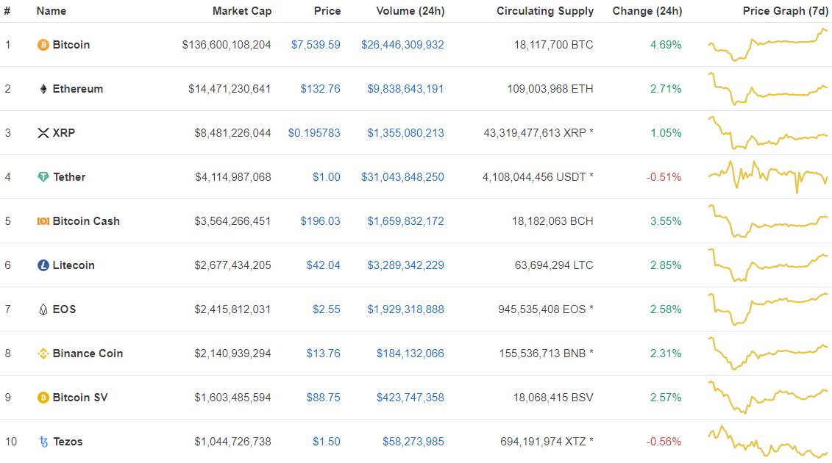Select Bitcoin change value 4.69%
The height and width of the screenshot is (463, 832).
pyautogui.click(x=666, y=45)
